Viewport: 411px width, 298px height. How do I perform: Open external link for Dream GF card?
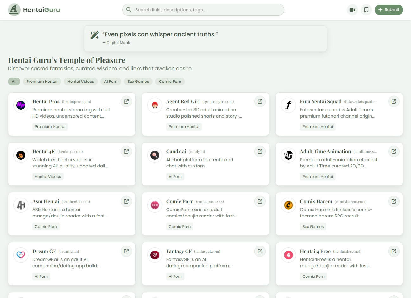click(126, 251)
